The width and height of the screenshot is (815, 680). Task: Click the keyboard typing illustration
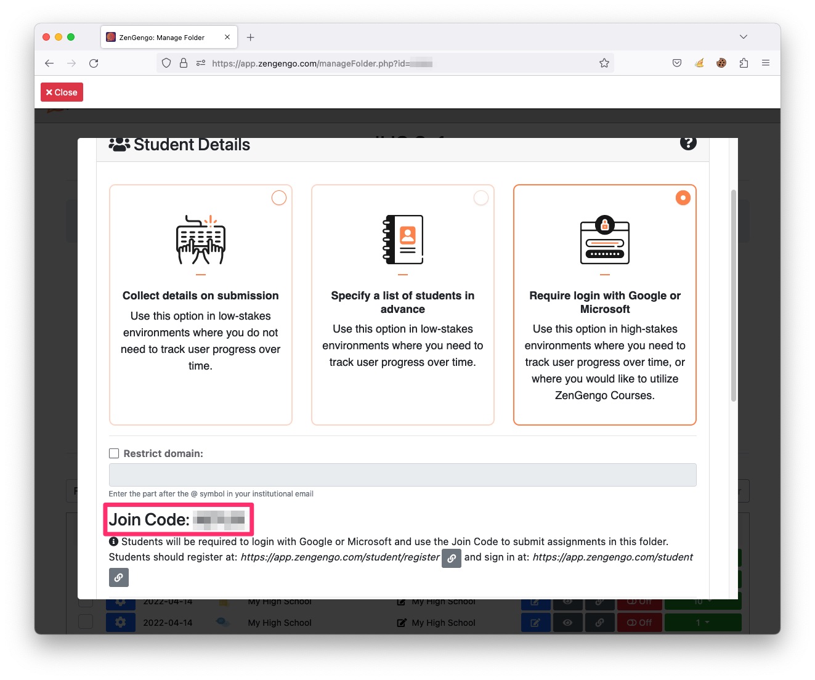click(201, 240)
